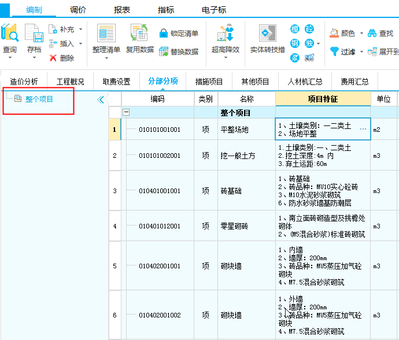Image resolution: width=399 pixels, height=340 pixels.
Task: Switch to the 措施项目 tab
Action: click(209, 82)
